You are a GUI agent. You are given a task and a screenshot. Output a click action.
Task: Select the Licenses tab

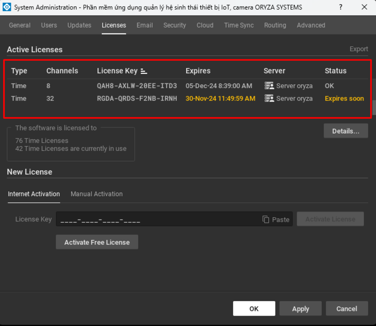[114, 25]
